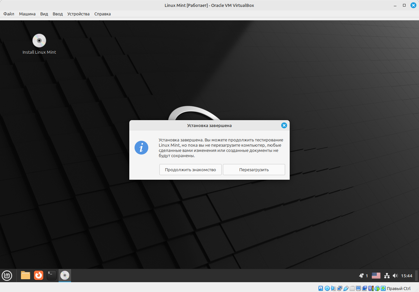The height and width of the screenshot is (292, 419).
Task: Click the VirtualBox USB devices indicator
Action: (346, 288)
